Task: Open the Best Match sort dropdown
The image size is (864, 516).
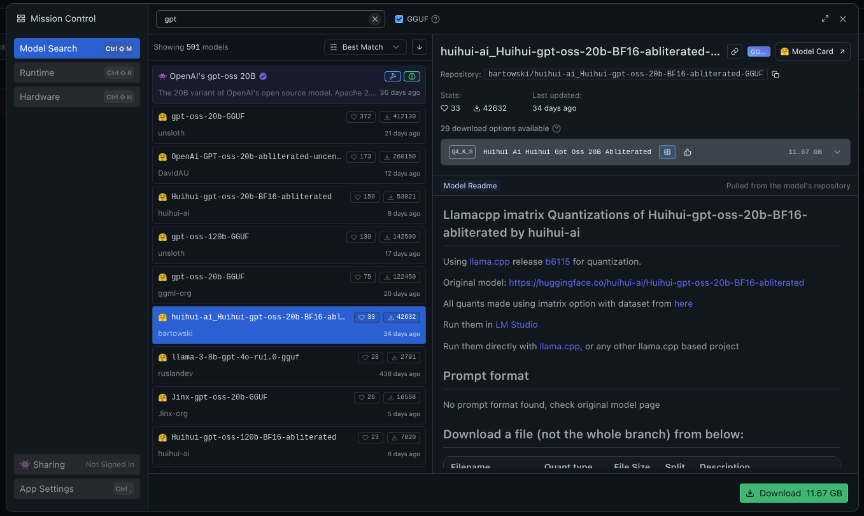Action: (365, 47)
